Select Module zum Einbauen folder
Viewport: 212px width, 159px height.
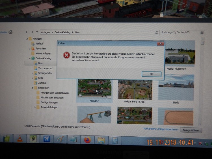tap(52, 98)
